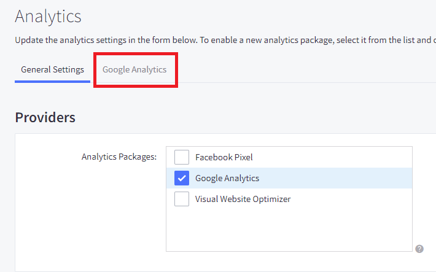Enable the Facebook Pixel checkbox

(182, 157)
